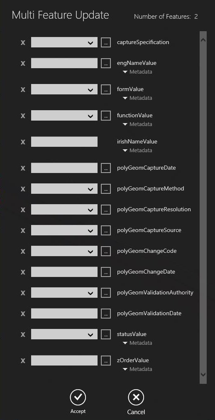Open the ellipsis button beside statusValue

(106, 334)
